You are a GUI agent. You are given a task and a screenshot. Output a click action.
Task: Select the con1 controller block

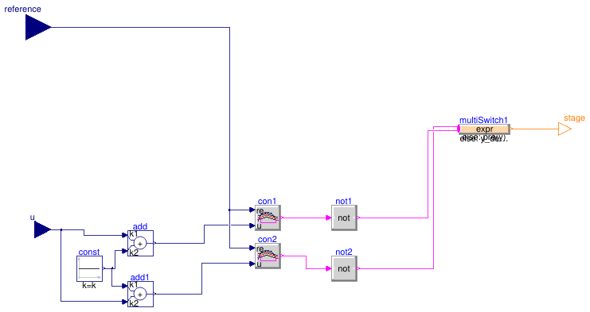pos(268,218)
